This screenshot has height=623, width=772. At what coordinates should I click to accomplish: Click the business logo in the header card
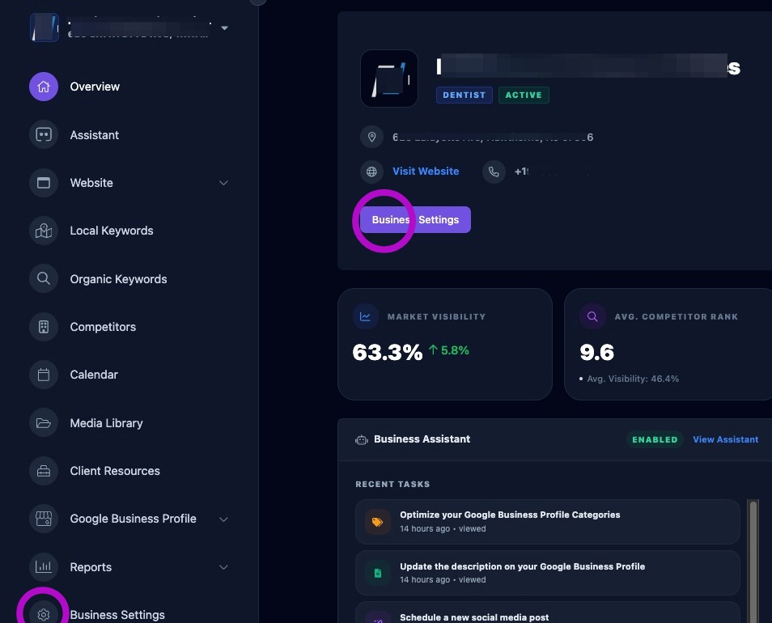pyautogui.click(x=389, y=78)
